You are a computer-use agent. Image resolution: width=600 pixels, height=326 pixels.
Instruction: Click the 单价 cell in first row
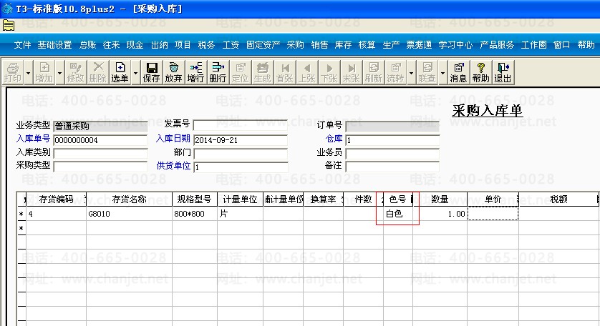[493, 214]
